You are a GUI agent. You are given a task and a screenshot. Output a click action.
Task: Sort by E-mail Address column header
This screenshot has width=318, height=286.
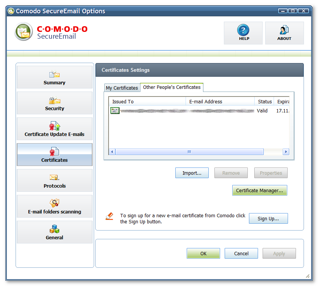pyautogui.click(x=220, y=101)
